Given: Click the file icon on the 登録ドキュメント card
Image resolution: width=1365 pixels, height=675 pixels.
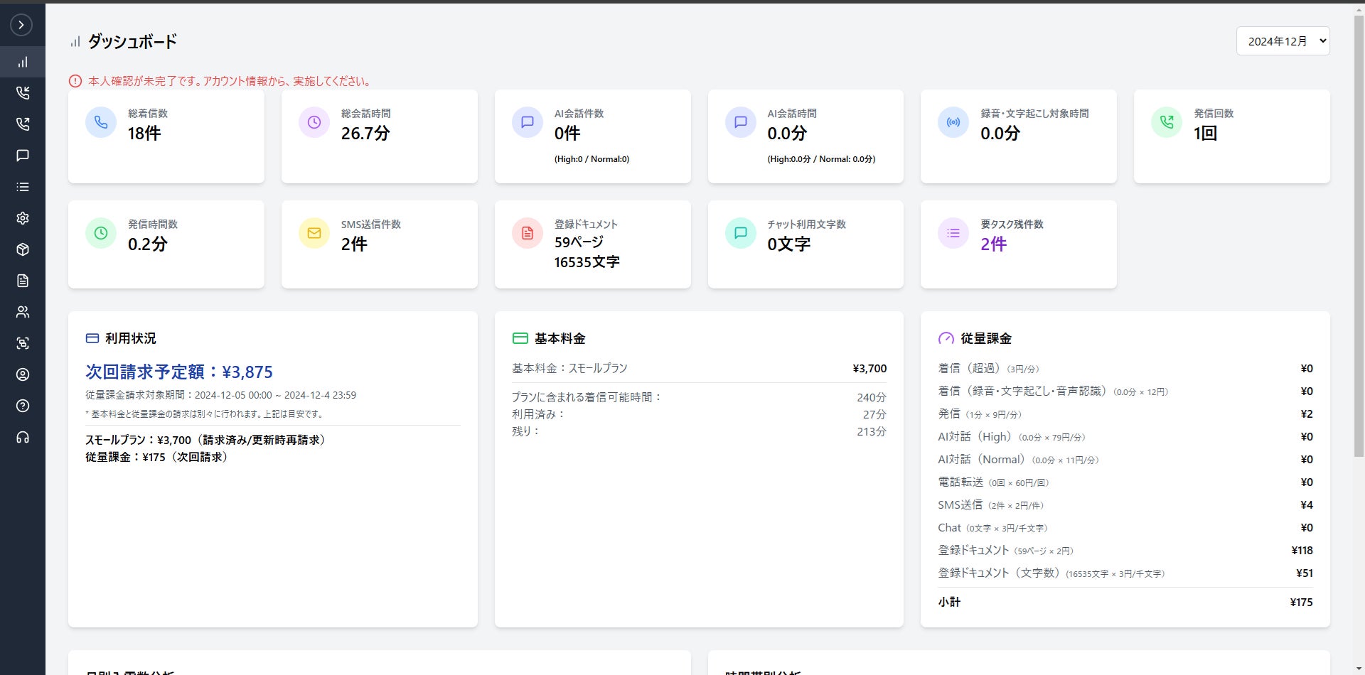Looking at the screenshot, I should click(528, 233).
